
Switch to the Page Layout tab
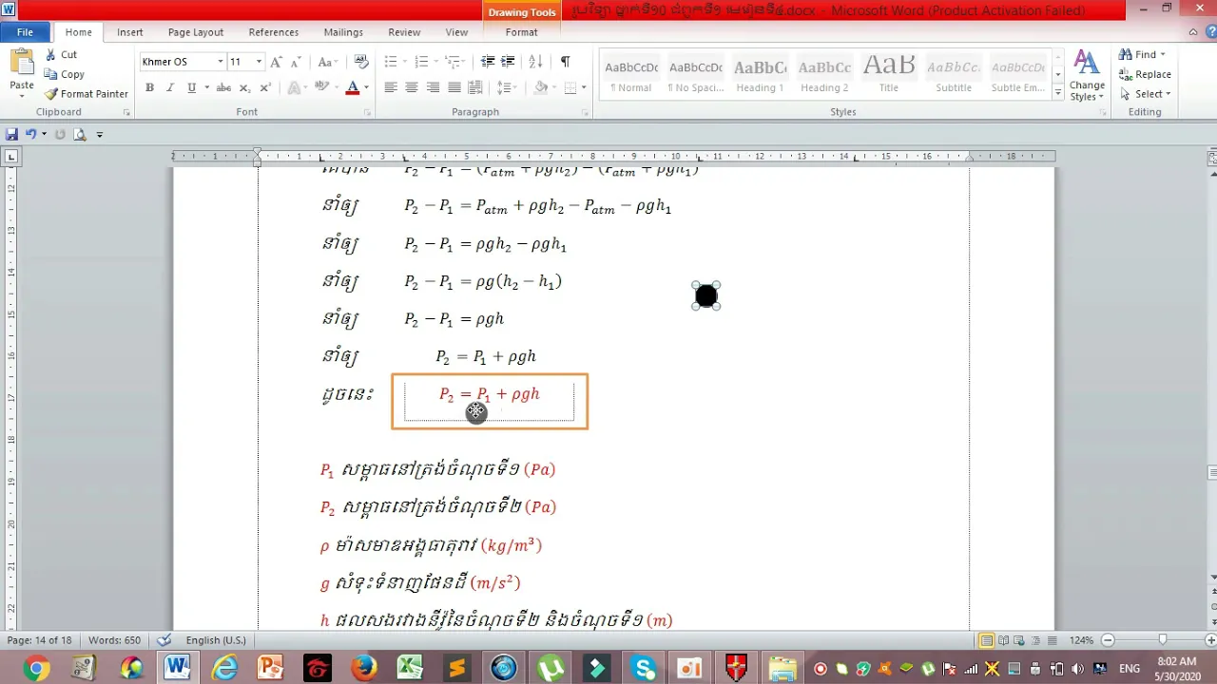196,32
